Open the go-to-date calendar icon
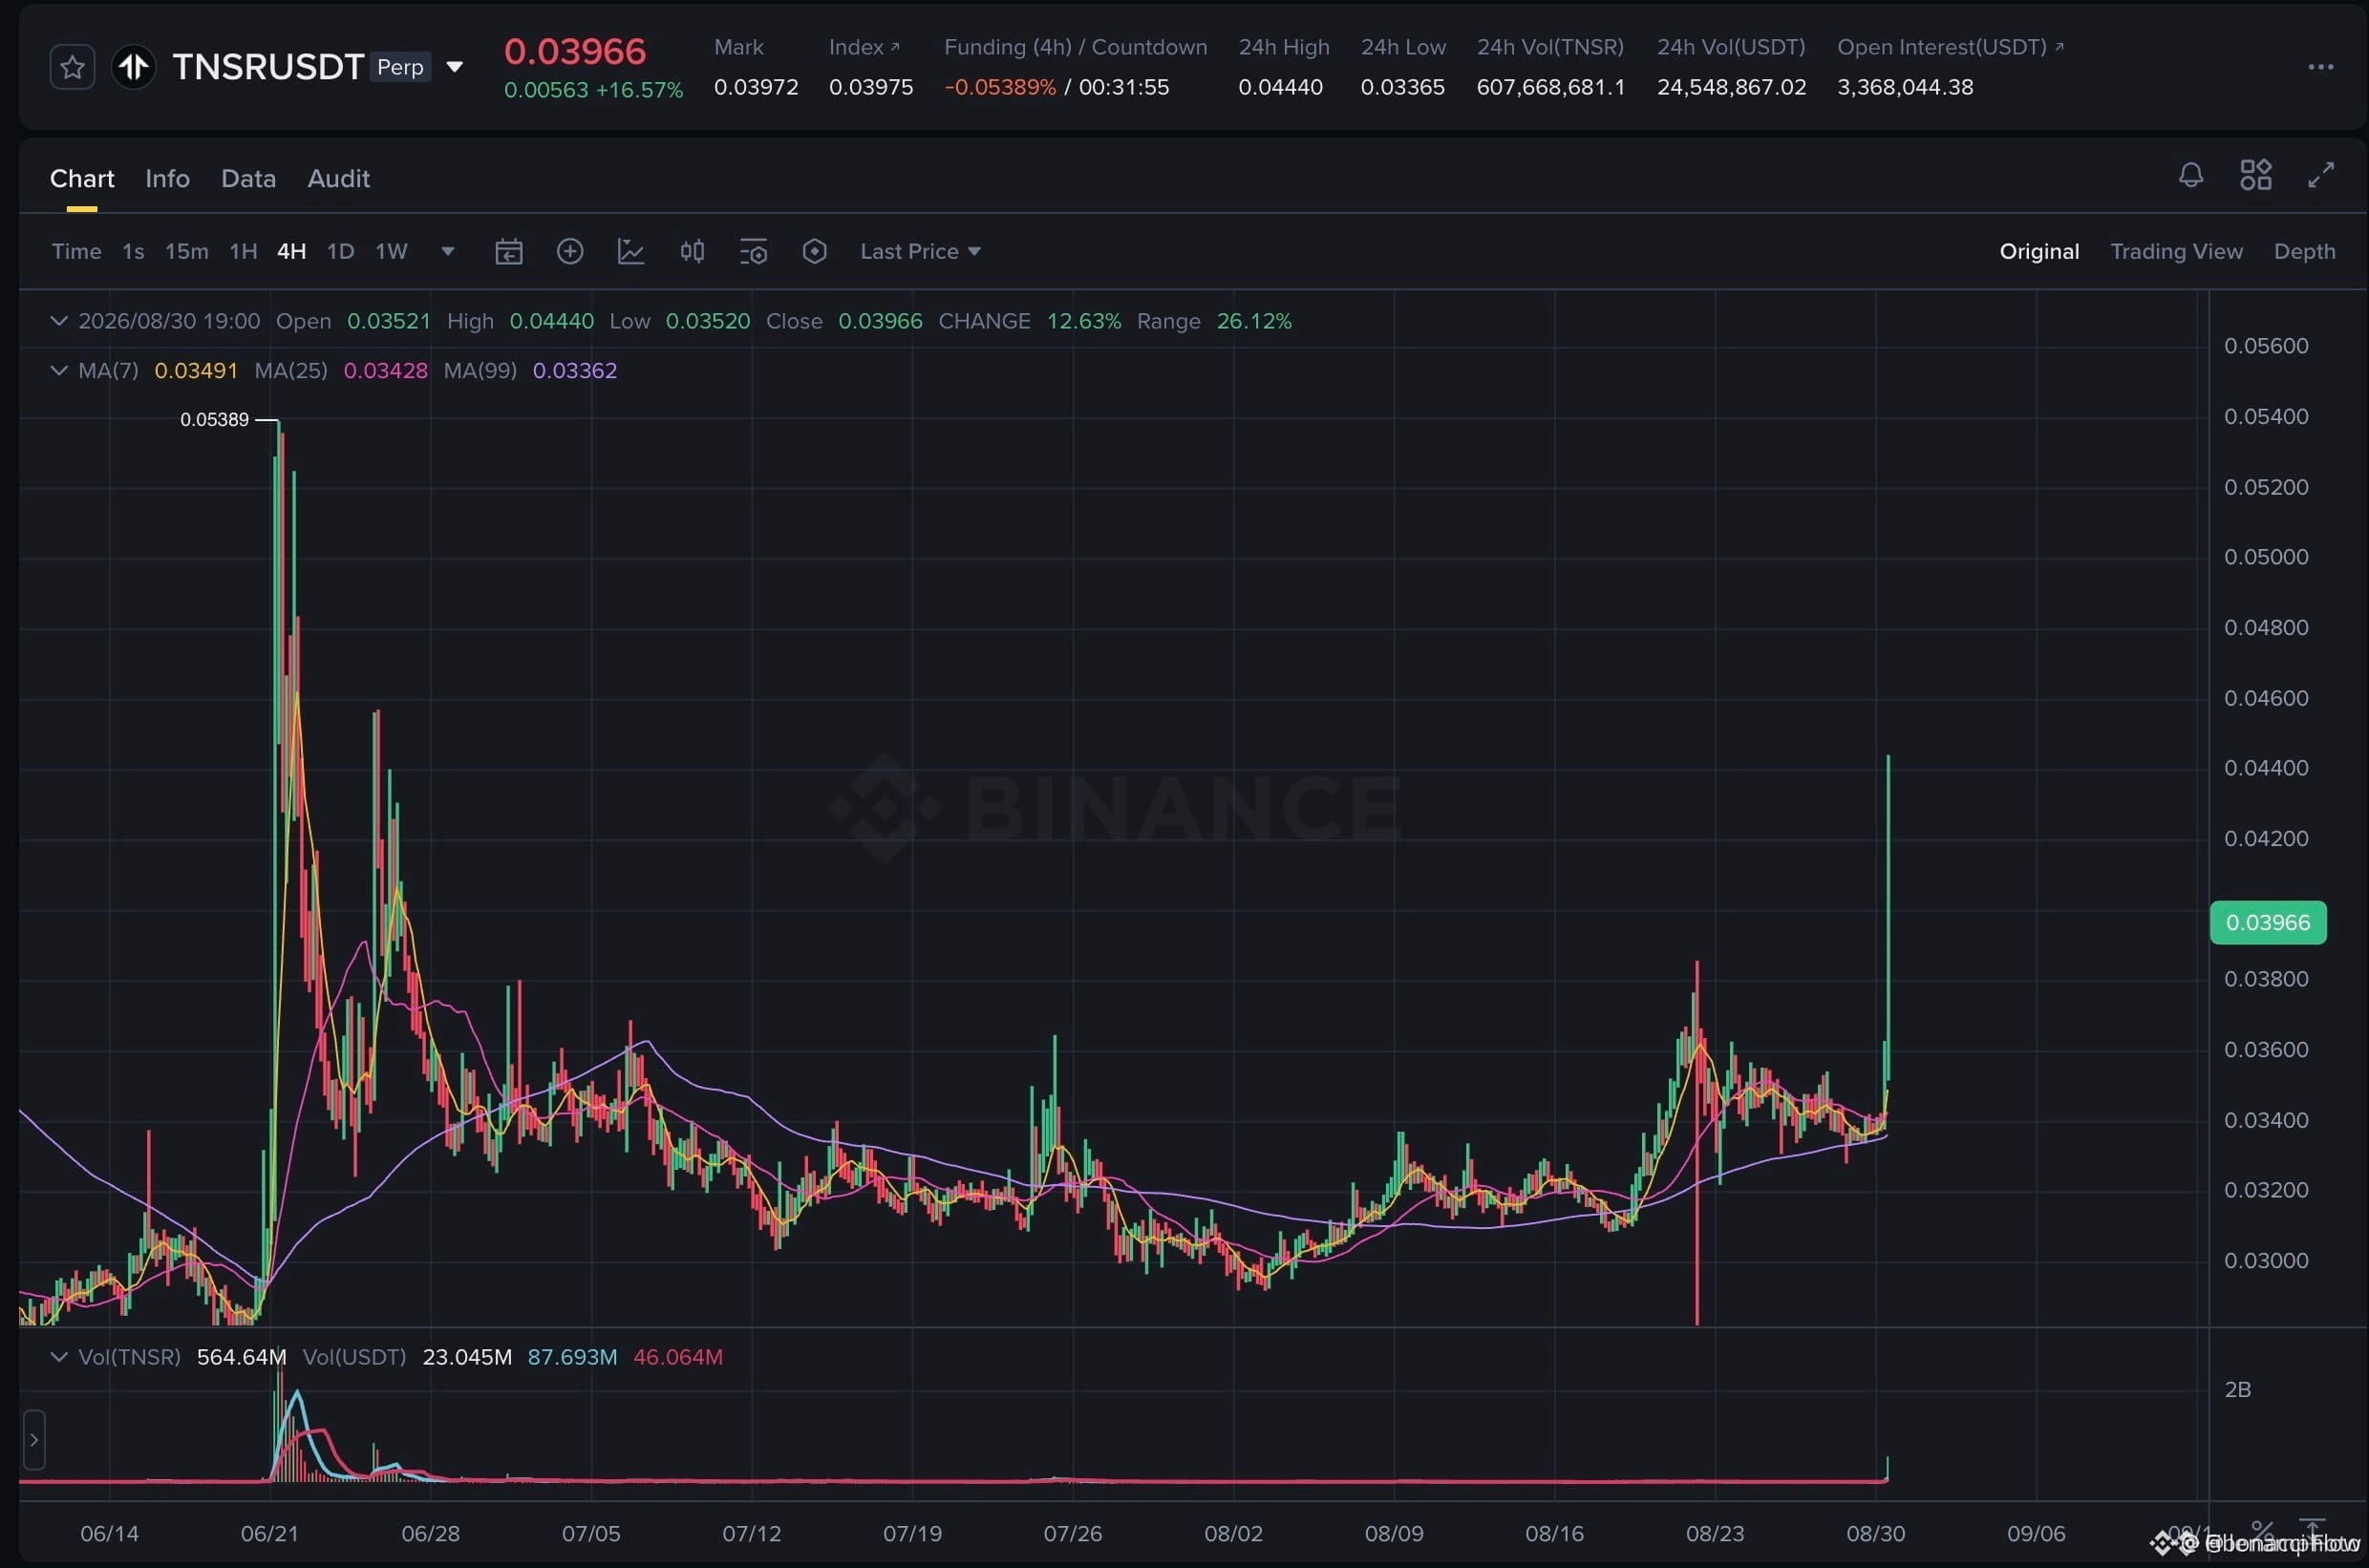Image resolution: width=2369 pixels, height=1568 pixels. pyautogui.click(x=508, y=251)
